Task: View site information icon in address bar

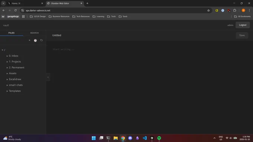Action: pyautogui.click(x=23, y=10)
